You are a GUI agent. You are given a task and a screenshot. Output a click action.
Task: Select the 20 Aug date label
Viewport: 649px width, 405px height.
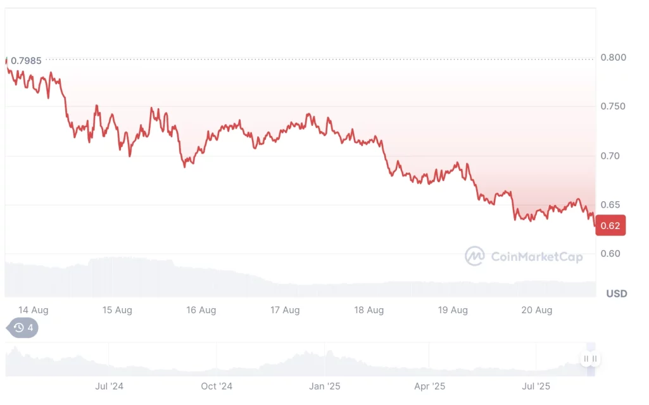pos(536,310)
